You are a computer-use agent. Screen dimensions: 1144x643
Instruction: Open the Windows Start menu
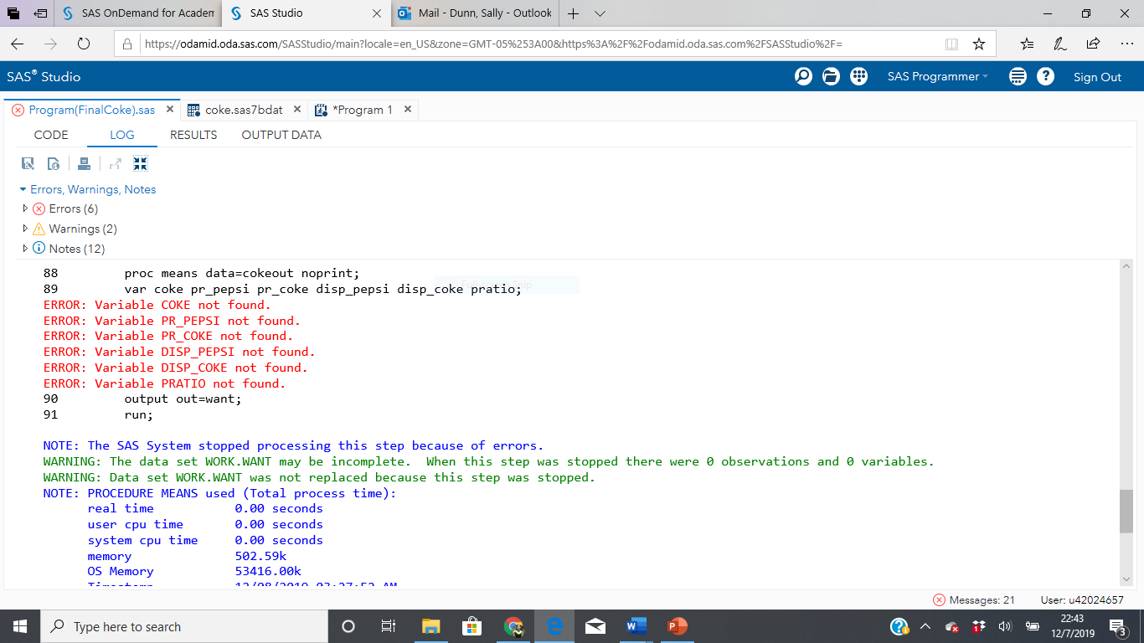coord(20,626)
